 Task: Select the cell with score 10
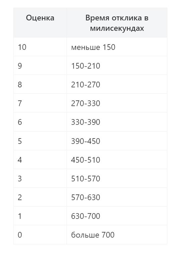pyautogui.click(x=40, y=47)
